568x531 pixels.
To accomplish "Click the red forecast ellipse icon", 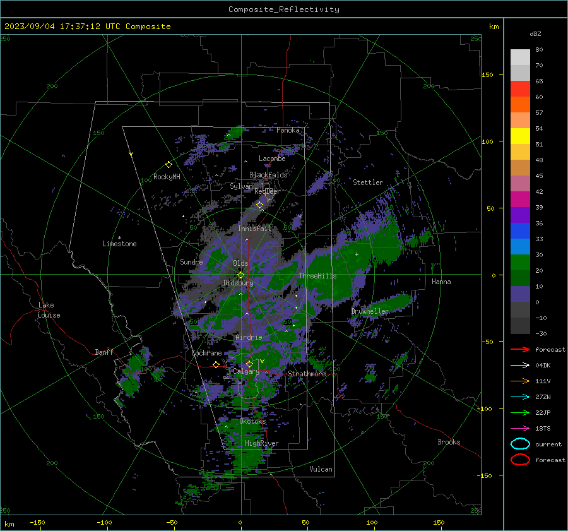I will [x=520, y=460].
